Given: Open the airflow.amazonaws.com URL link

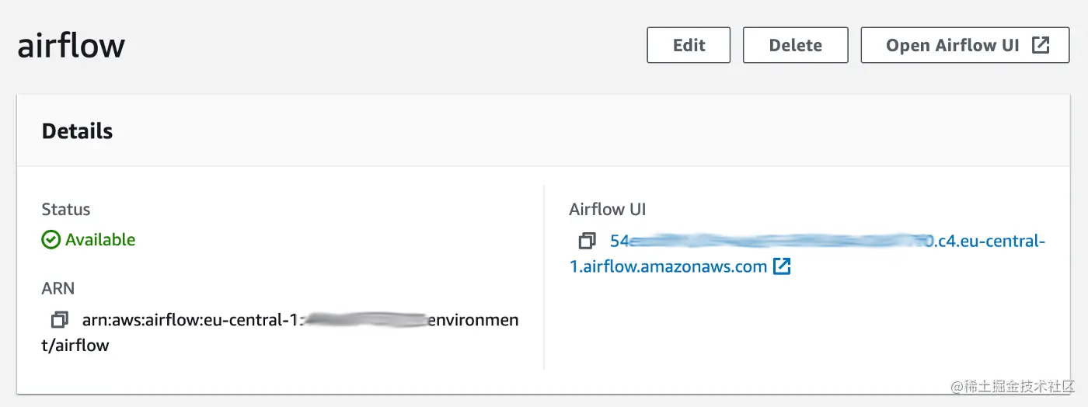Looking at the screenshot, I should tap(668, 267).
